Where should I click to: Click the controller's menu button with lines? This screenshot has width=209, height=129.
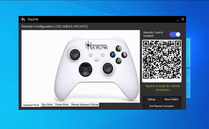point(103,54)
